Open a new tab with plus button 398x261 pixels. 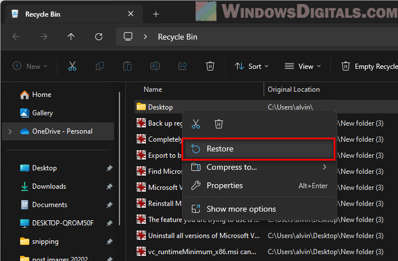(x=156, y=14)
